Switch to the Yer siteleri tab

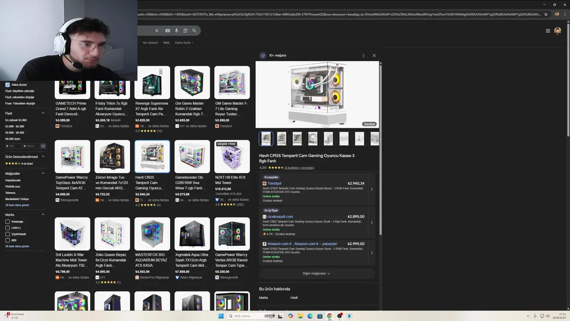tap(150, 43)
